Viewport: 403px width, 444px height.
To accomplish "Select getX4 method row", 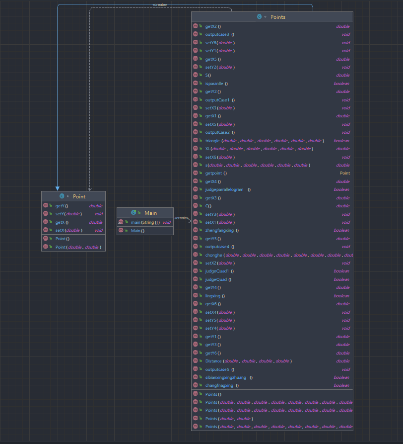I will 272,181.
